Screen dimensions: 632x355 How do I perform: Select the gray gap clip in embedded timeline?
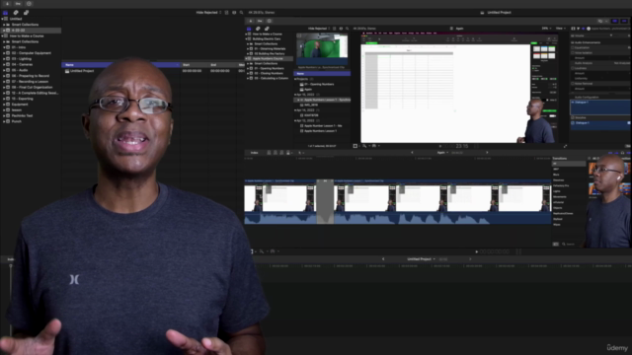(x=325, y=201)
